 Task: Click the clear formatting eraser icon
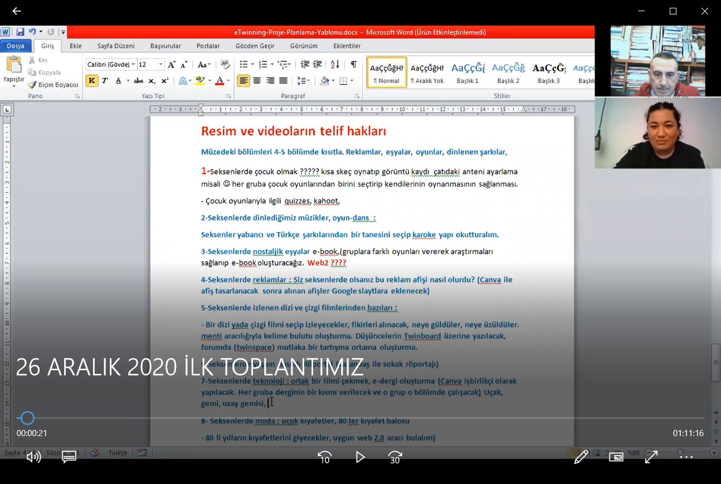225,65
